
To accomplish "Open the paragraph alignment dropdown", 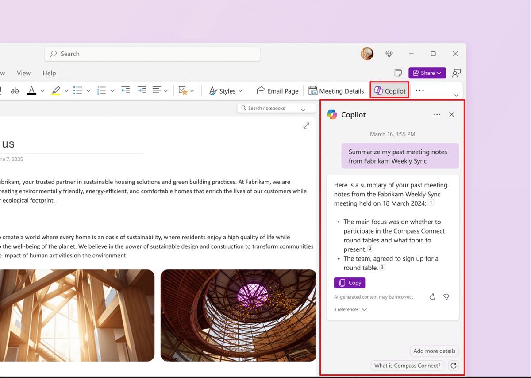I will coord(166,90).
